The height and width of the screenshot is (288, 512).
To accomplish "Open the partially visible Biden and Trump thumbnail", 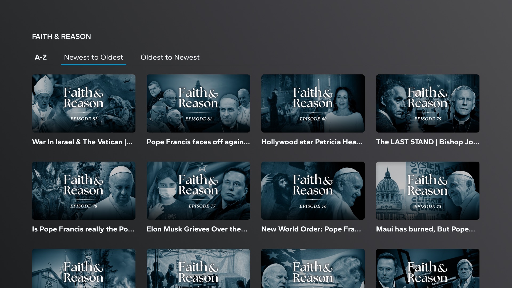I will pos(313,268).
